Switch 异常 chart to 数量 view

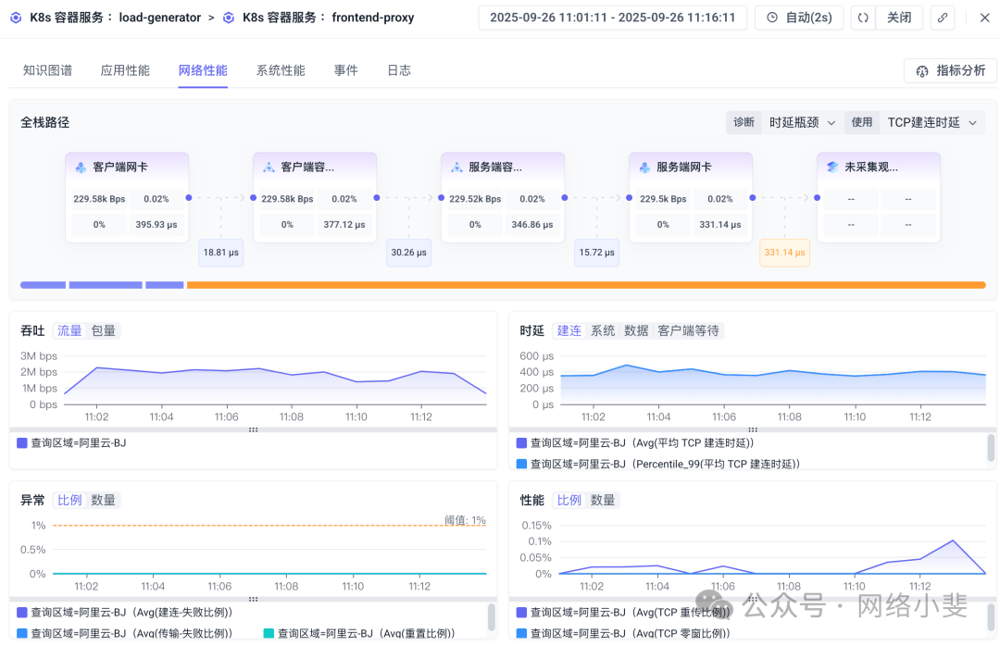(104, 500)
